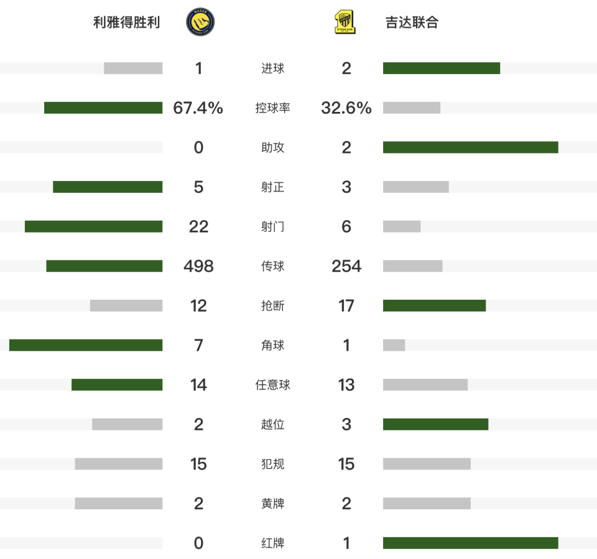Select the 射门 stat label

coord(272,227)
